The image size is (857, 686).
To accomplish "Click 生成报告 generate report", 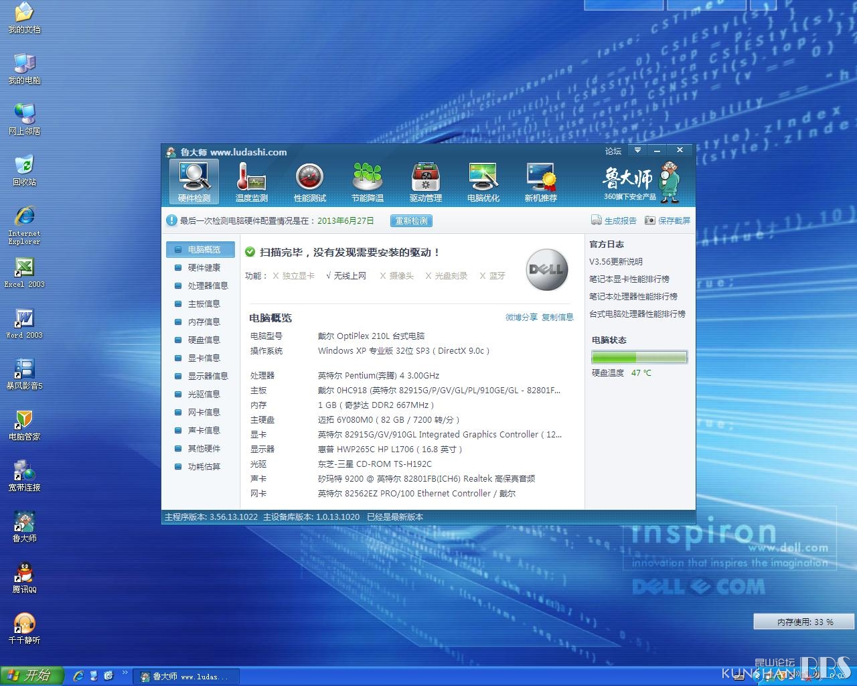I will click(614, 220).
